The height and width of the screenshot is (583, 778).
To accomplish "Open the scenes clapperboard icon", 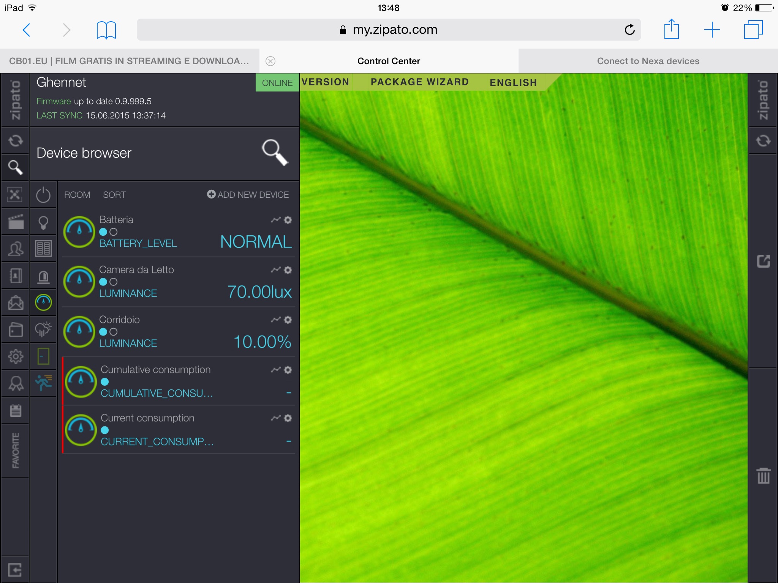I will (x=16, y=222).
